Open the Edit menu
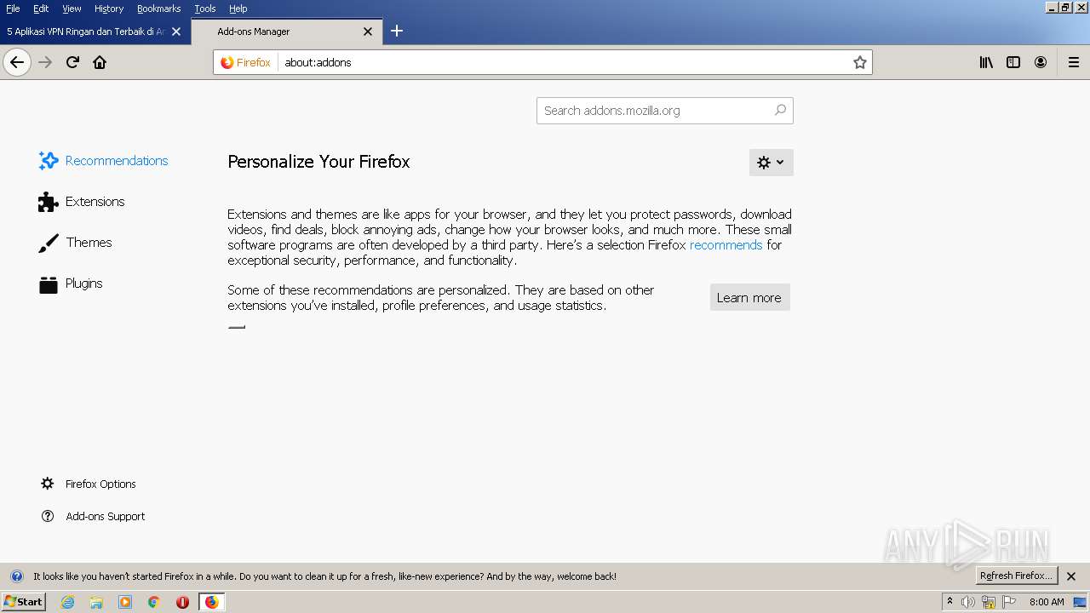Image resolution: width=1090 pixels, height=613 pixels. point(41,9)
